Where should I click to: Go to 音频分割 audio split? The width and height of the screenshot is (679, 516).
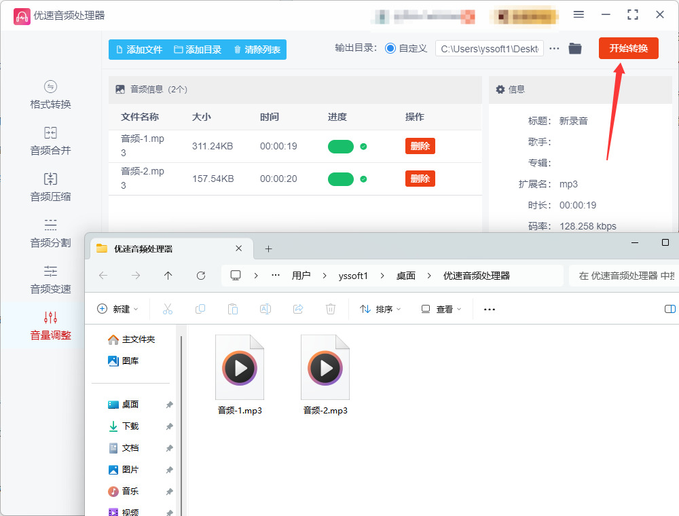click(50, 234)
